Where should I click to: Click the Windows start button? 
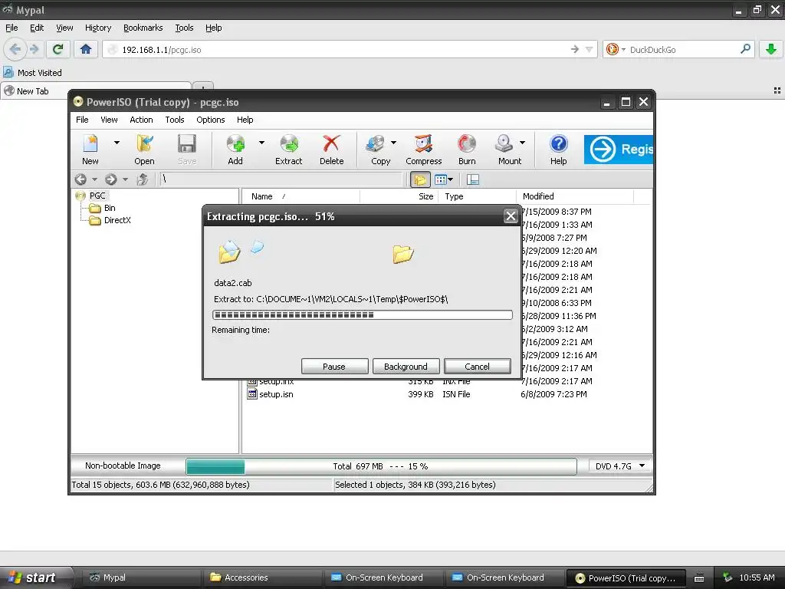(36, 577)
